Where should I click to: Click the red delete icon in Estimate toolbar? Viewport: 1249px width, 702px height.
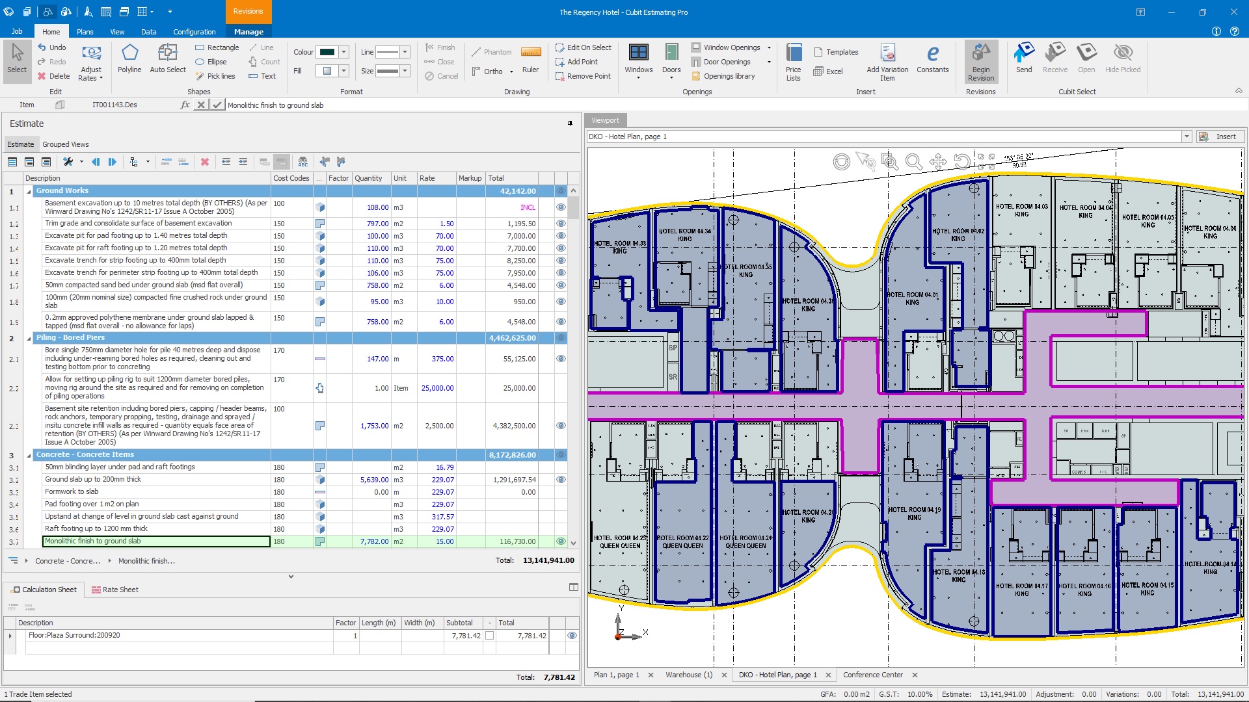pos(205,162)
